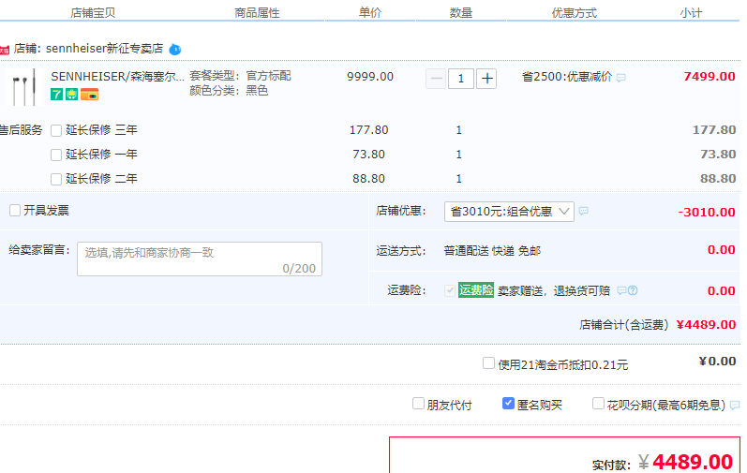Click the 优惠方式 column header
This screenshot has height=473, width=747.
pos(574,13)
